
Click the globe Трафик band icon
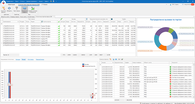112,19
